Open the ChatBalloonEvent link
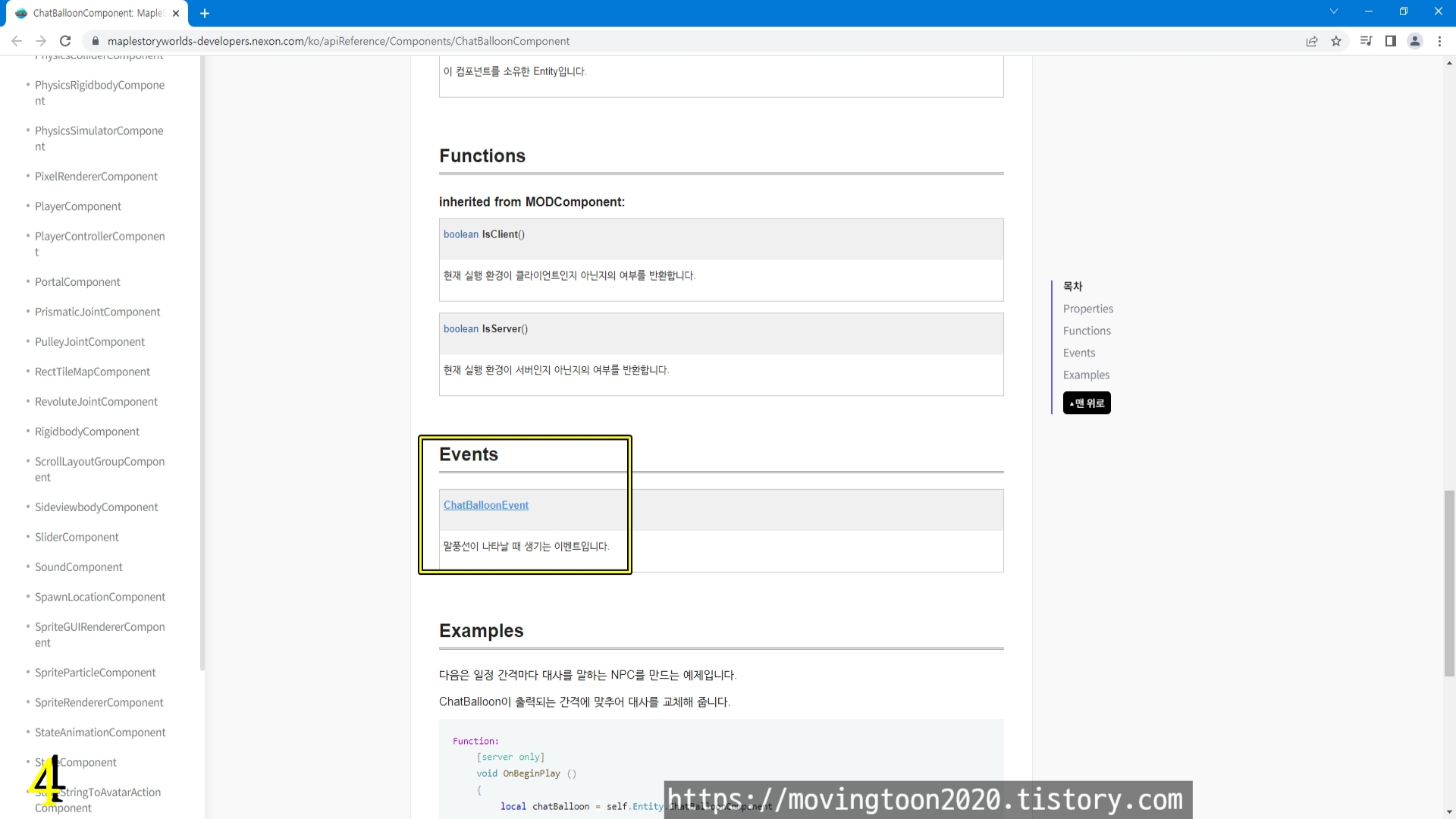The width and height of the screenshot is (1456, 819). [x=485, y=505]
